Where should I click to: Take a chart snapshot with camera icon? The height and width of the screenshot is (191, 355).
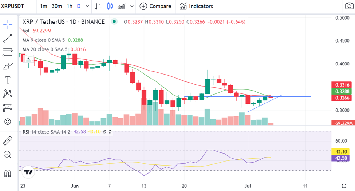coord(349,6)
